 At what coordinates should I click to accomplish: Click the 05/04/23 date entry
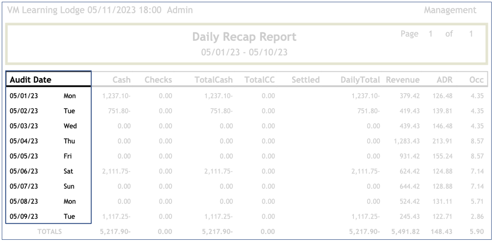24,141
